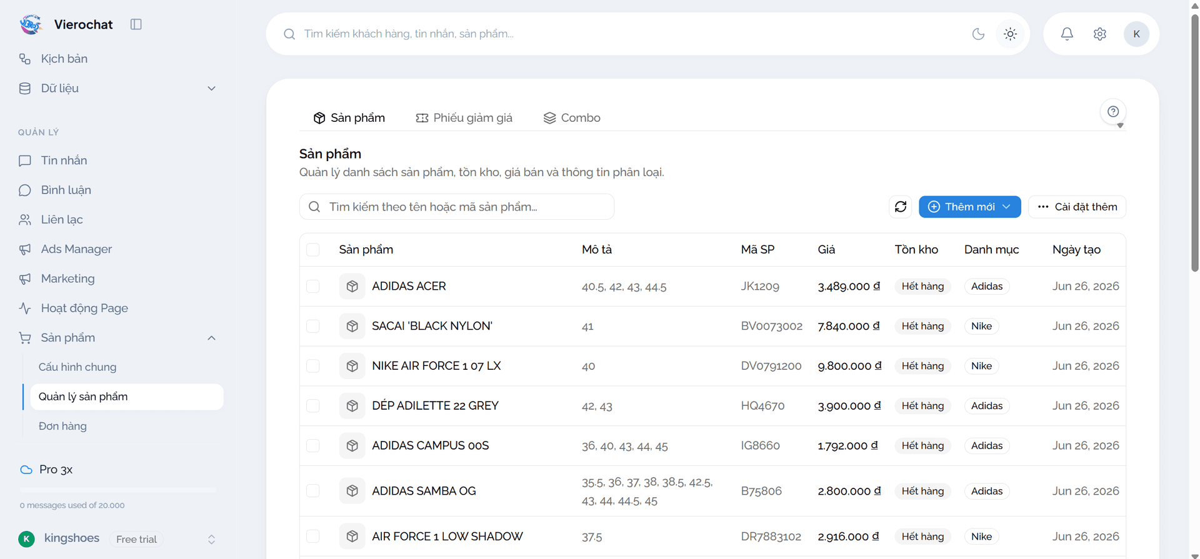Image resolution: width=1200 pixels, height=559 pixels.
Task: Select NIKE AIR FORCE 1 07 LX checkbox
Action: (313, 366)
